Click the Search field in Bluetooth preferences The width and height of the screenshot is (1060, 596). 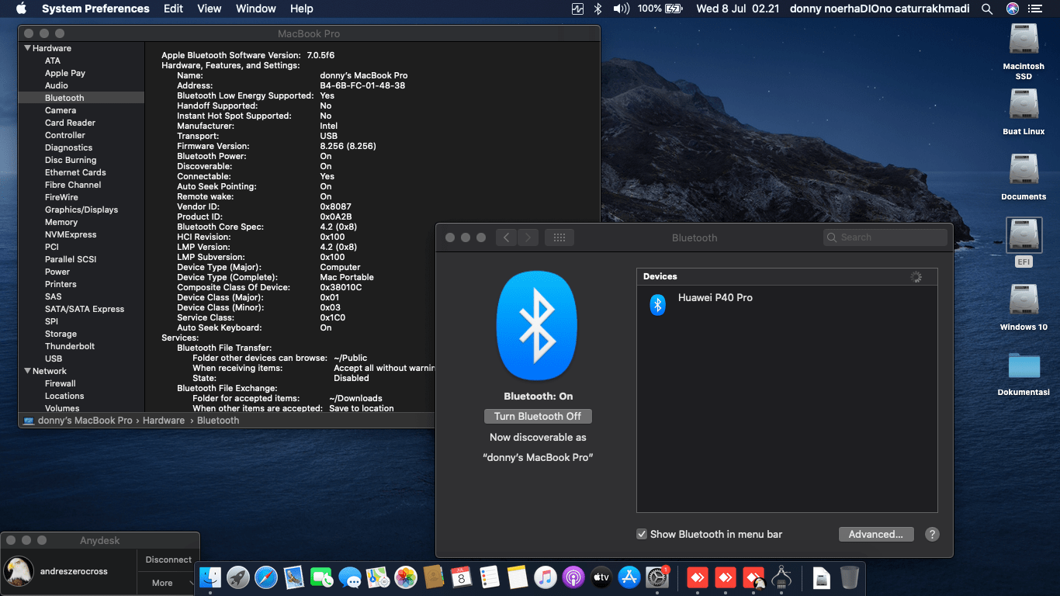[x=885, y=237]
